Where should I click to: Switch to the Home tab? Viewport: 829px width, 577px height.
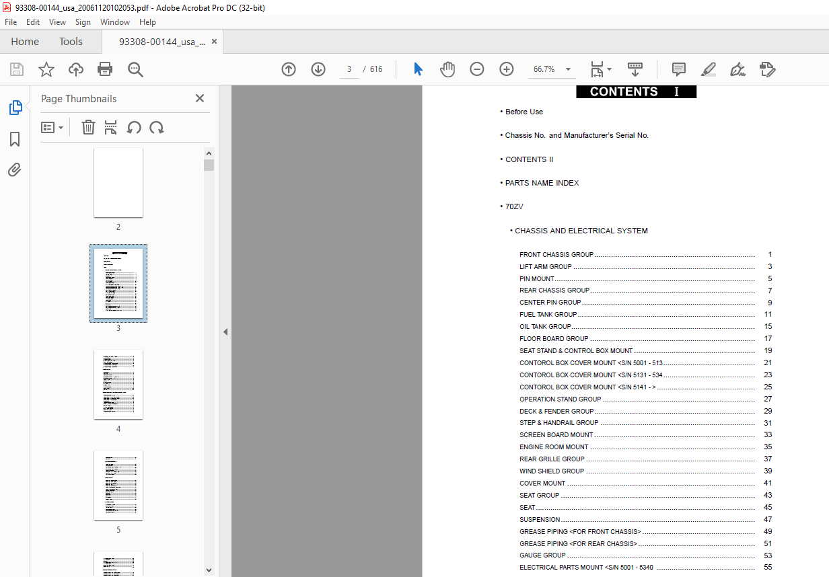25,42
